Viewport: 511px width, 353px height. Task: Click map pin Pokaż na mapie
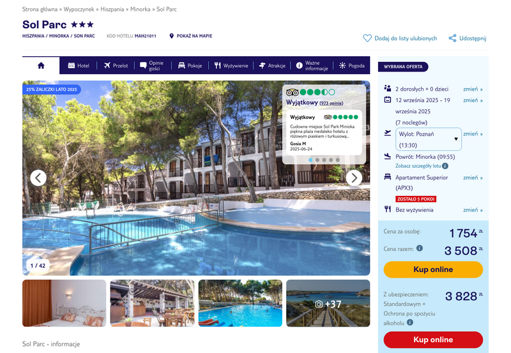(171, 36)
